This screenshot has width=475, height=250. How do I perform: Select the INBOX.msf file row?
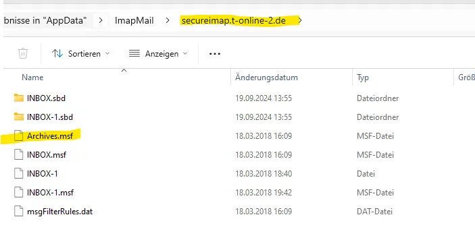pyautogui.click(x=230, y=155)
